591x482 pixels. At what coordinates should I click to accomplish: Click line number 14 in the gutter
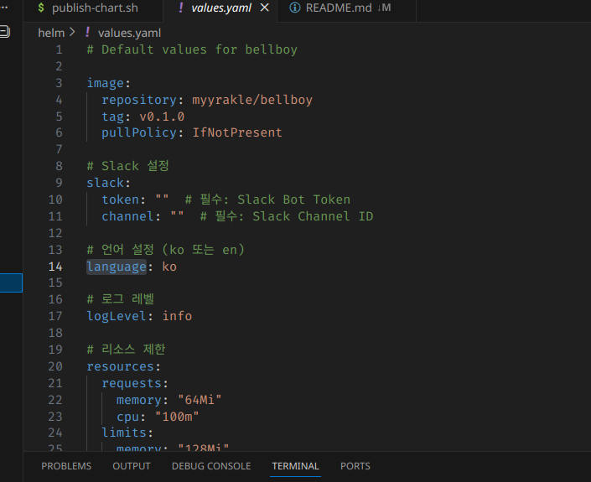[55, 267]
